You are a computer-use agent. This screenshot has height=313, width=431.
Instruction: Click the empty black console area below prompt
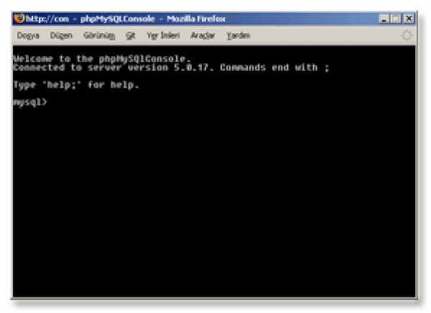(214, 201)
